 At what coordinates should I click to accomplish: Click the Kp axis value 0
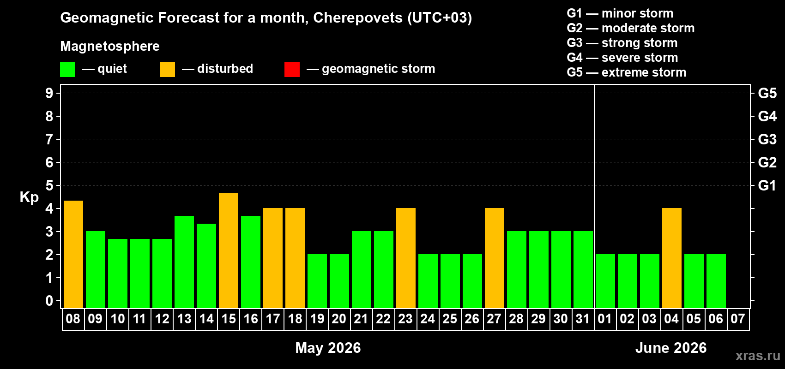(x=49, y=301)
